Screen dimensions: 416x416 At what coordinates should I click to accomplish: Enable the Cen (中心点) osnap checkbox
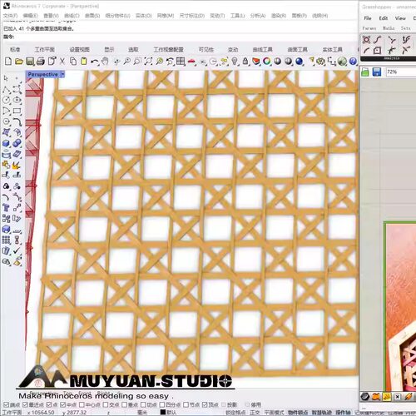[82, 404]
